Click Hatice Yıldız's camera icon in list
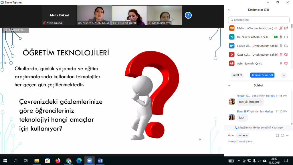 286,46
